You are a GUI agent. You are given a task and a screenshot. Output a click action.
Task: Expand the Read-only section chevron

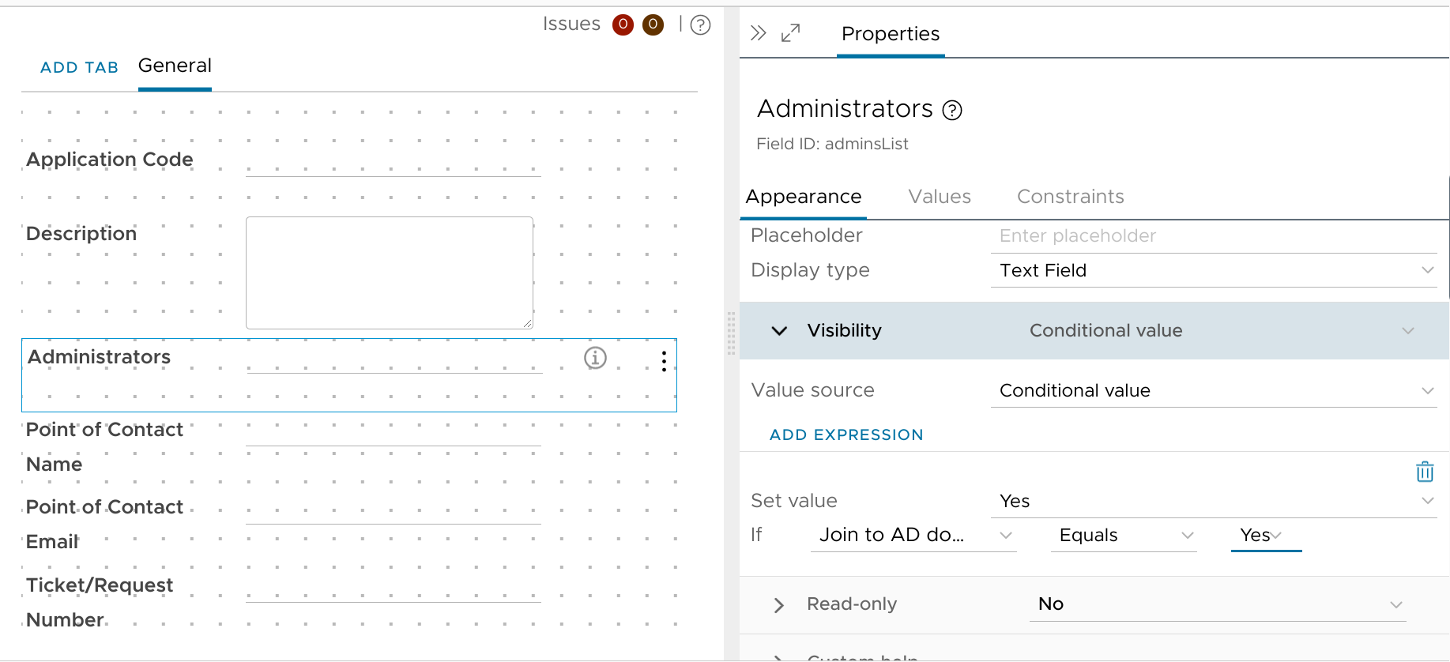(779, 605)
